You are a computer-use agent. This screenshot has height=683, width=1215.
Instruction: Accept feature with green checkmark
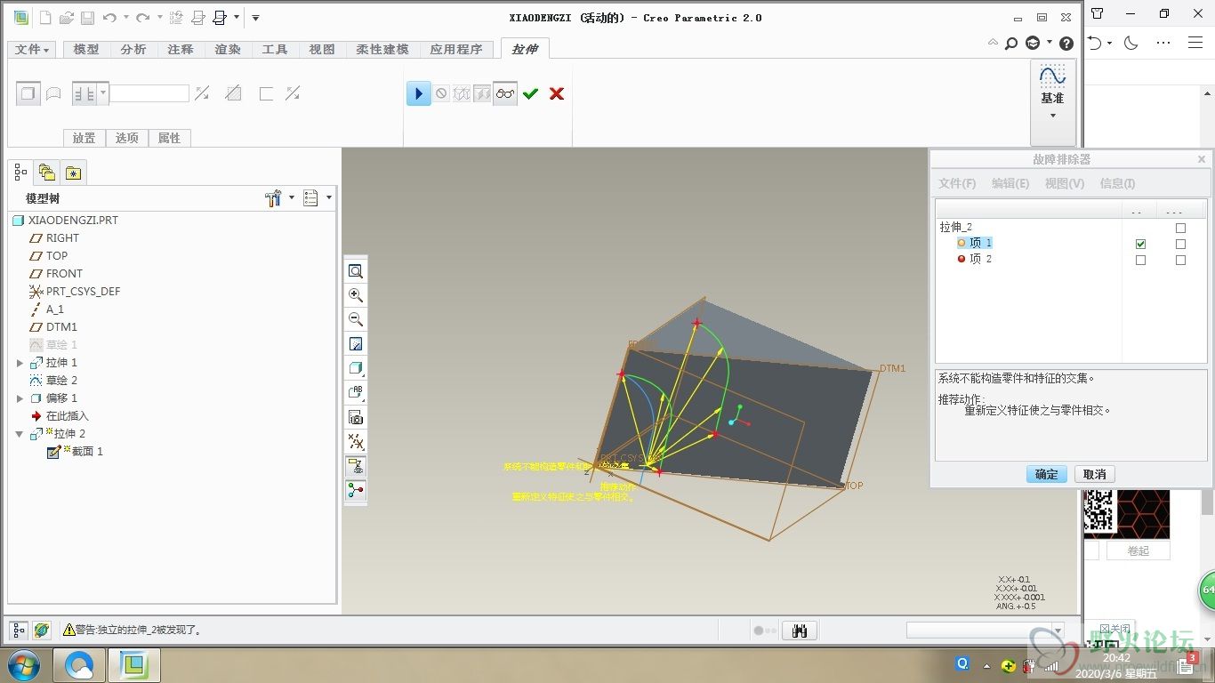point(531,93)
